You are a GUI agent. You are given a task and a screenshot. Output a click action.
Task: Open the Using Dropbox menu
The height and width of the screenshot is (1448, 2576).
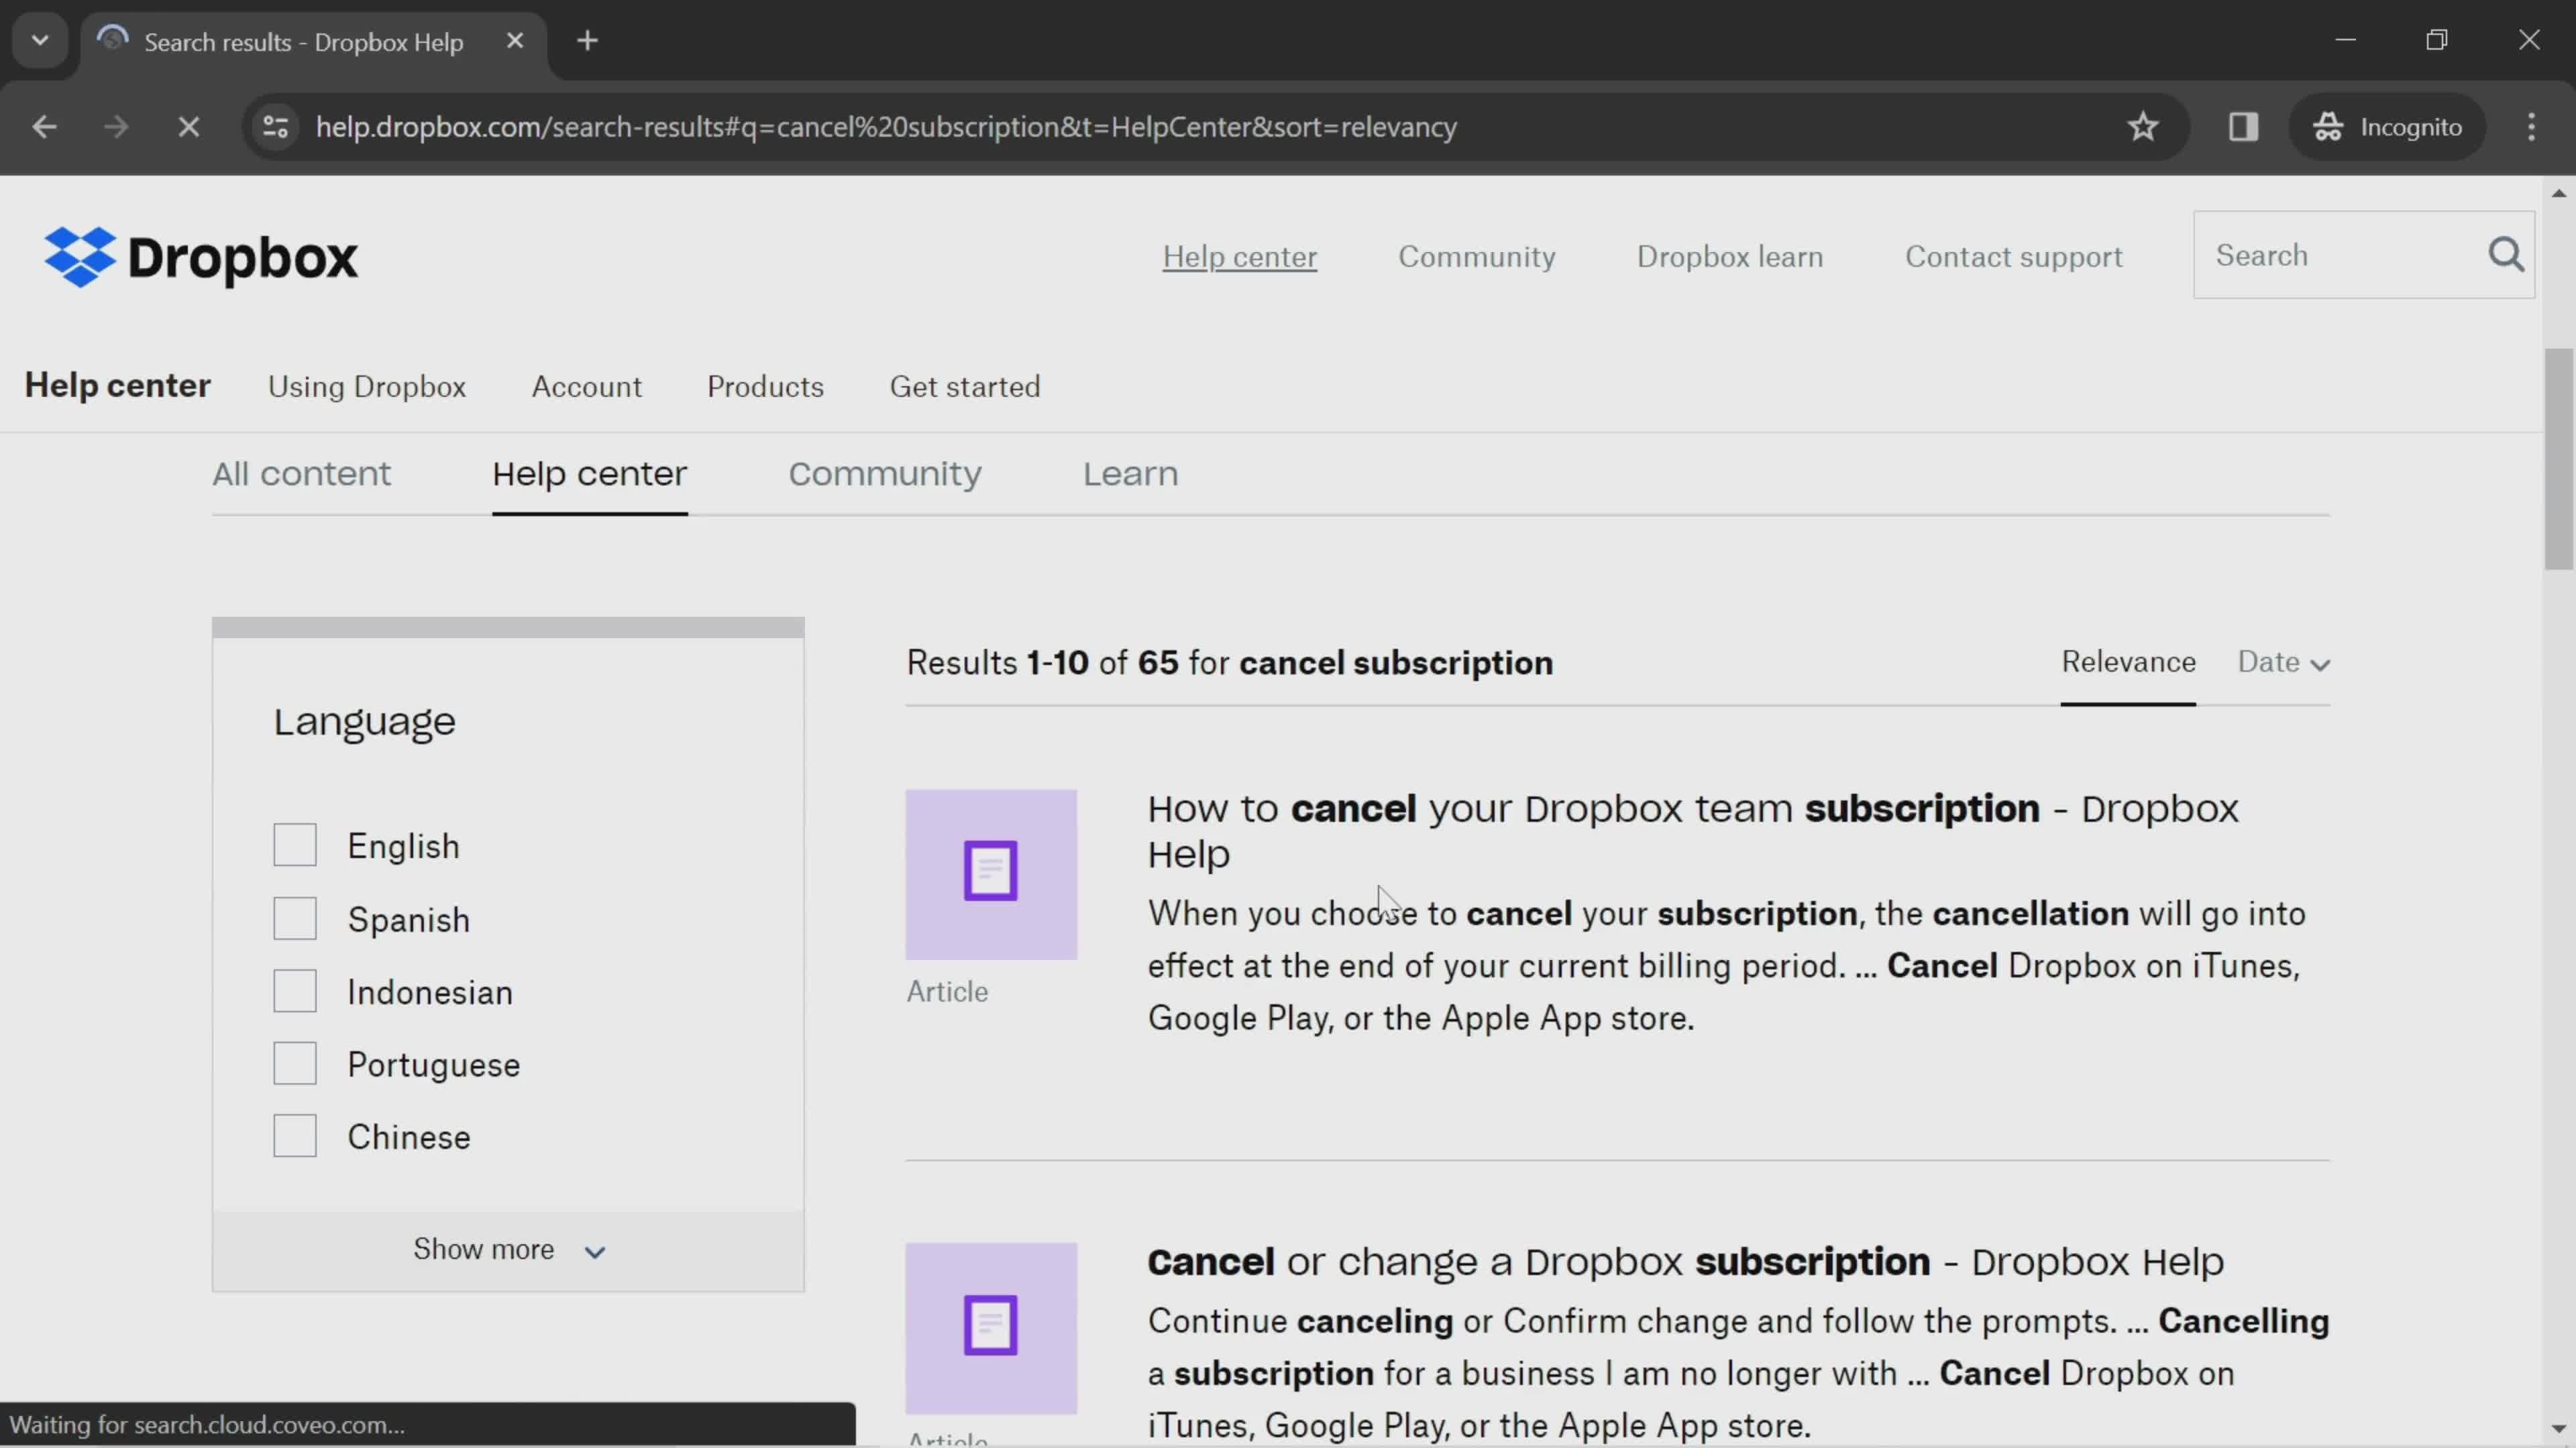367,387
